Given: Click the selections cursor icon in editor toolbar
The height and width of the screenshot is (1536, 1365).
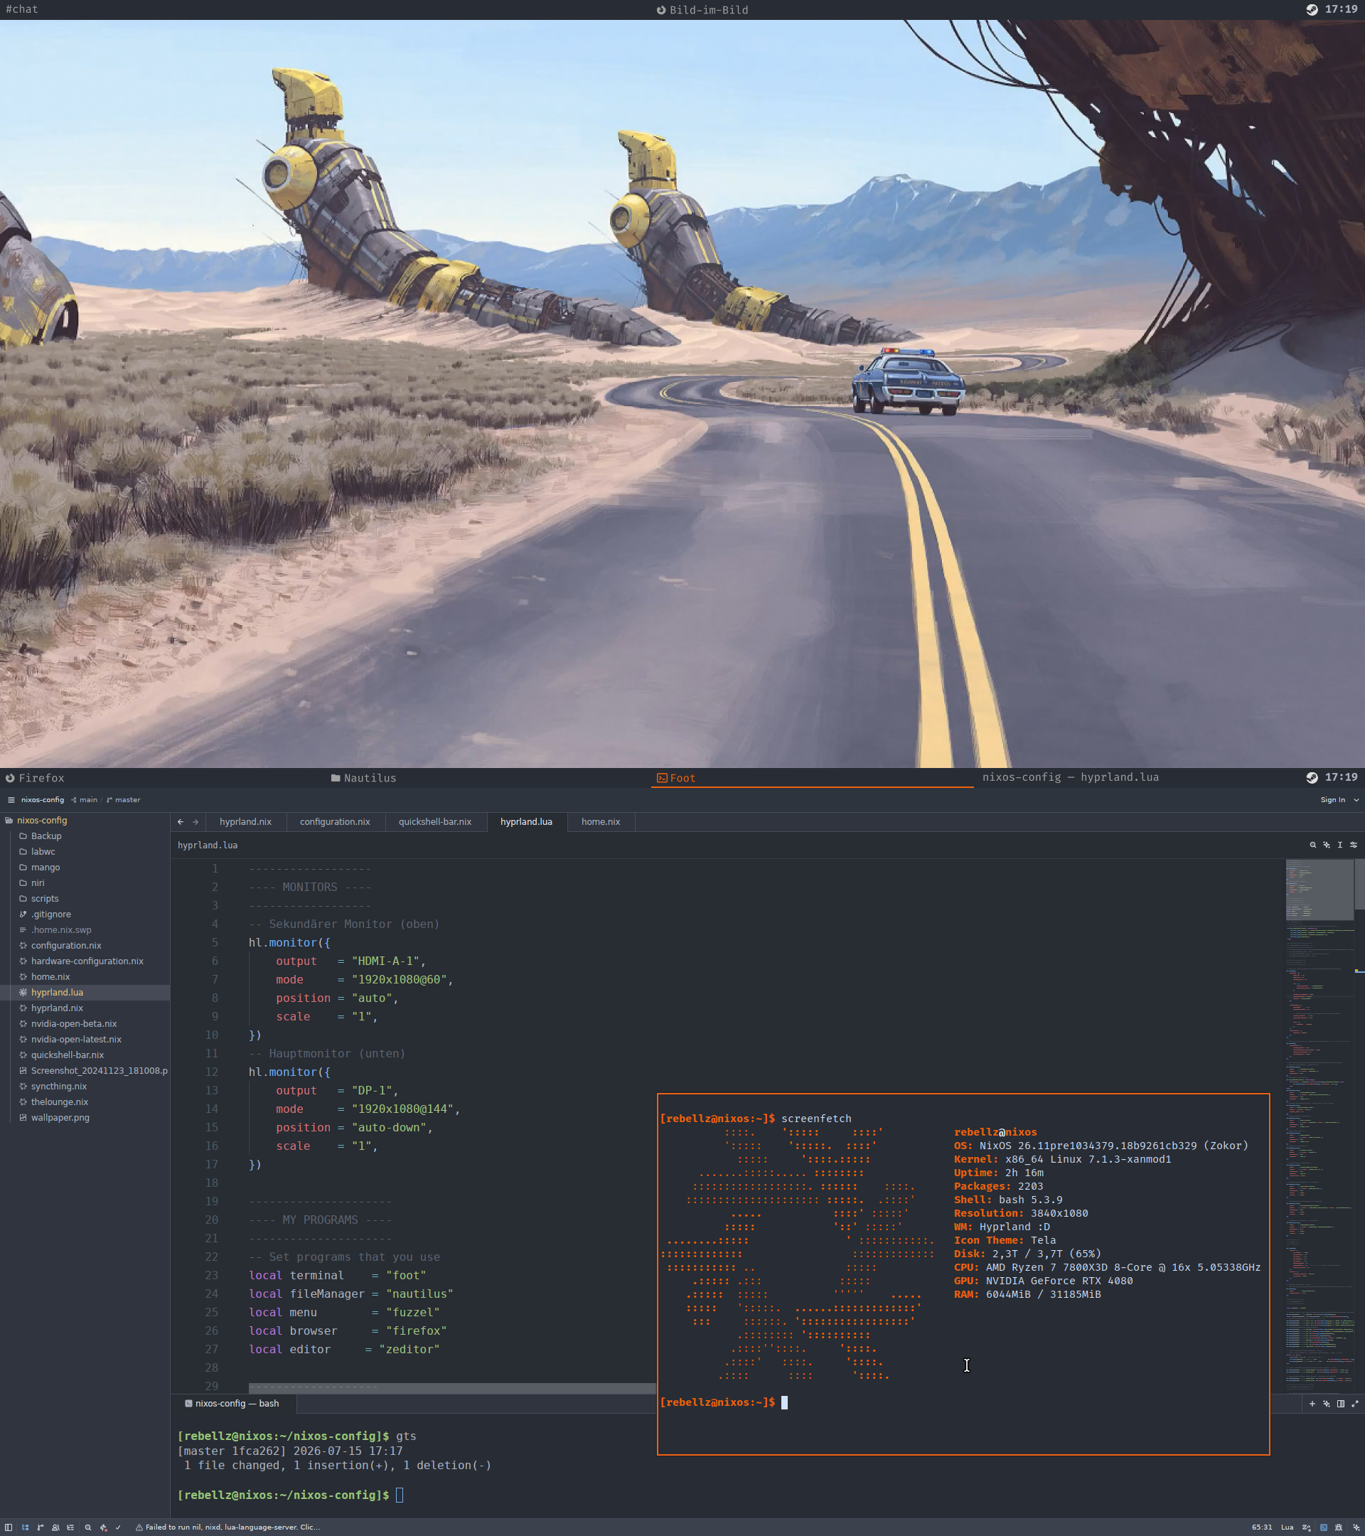Looking at the screenshot, I should [x=1339, y=845].
